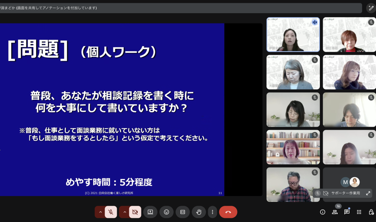Toggle the microphone mute button
Image resolution: width=376 pixels, height=222 pixels.
tap(111, 212)
